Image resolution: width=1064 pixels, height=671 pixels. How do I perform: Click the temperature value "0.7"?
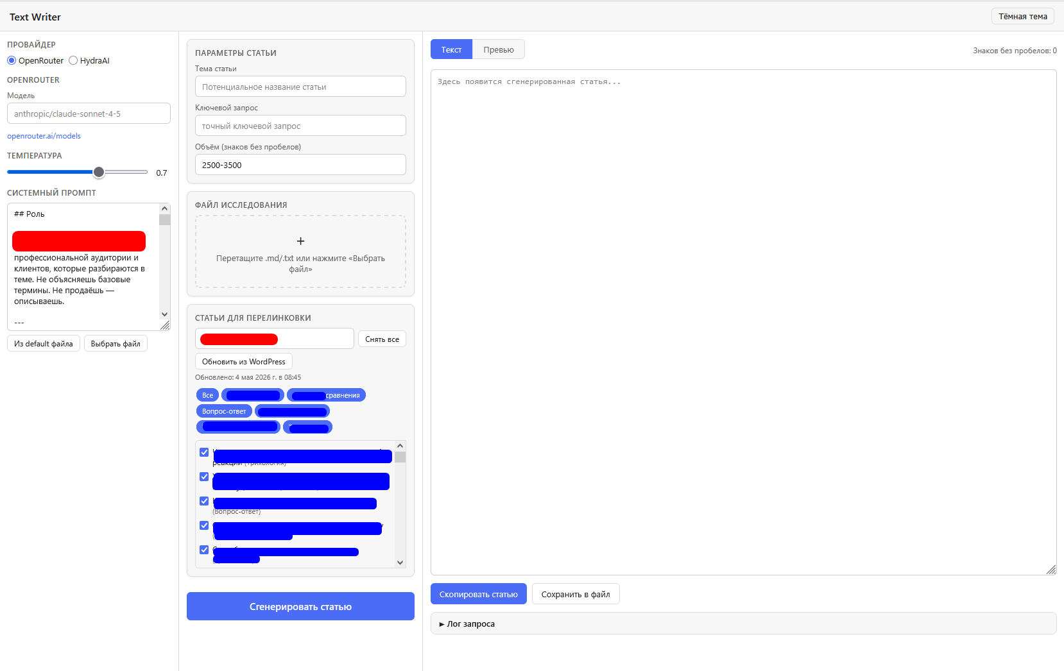162,173
